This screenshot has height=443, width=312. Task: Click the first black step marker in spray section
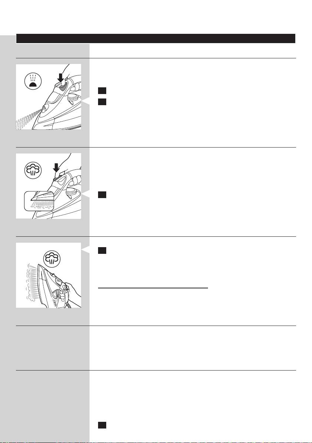102,91
